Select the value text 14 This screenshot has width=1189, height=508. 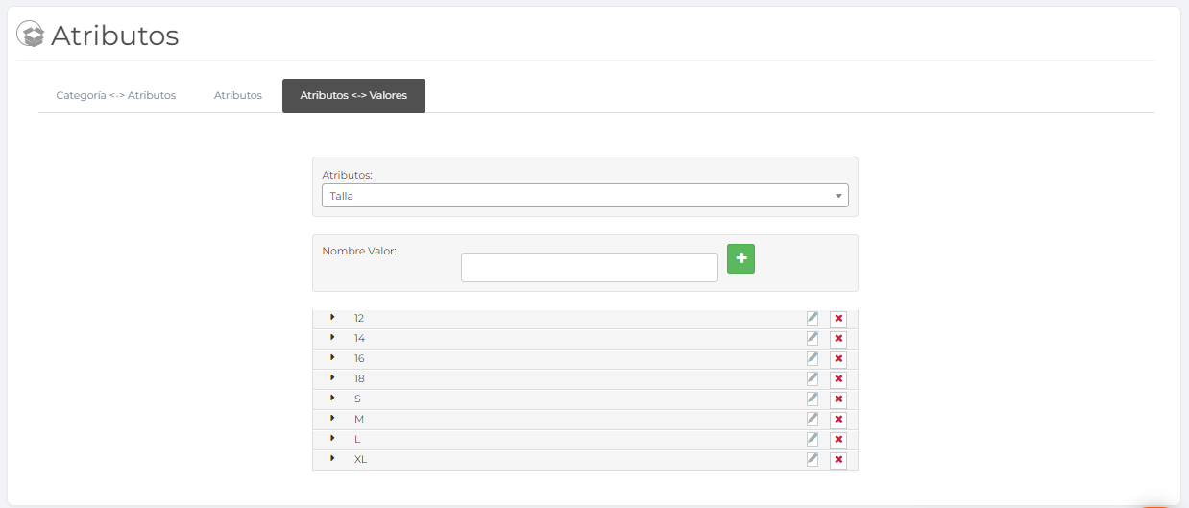click(359, 338)
